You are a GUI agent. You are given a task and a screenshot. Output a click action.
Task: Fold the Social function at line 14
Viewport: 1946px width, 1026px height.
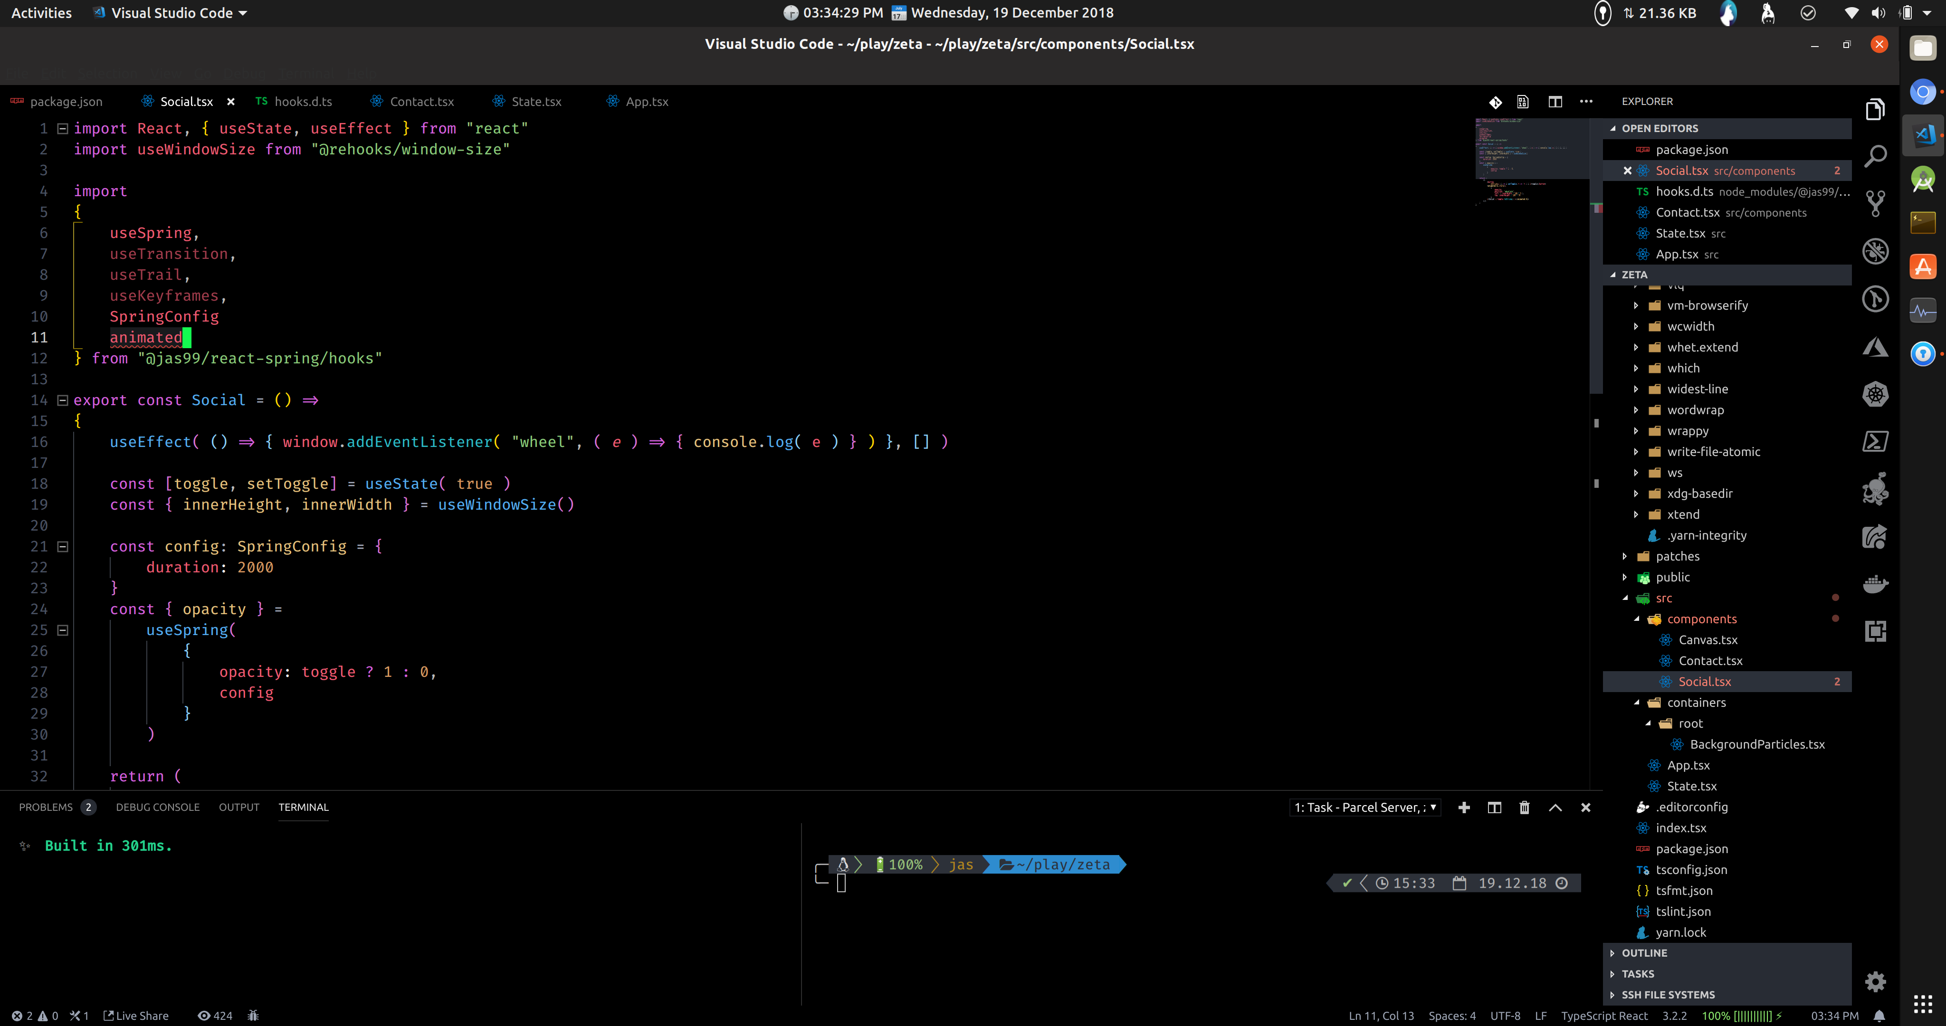coord(63,400)
